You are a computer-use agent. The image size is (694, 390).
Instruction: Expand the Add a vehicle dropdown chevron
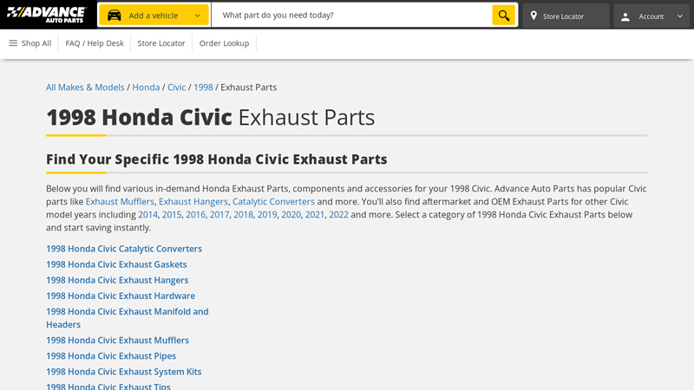pyautogui.click(x=198, y=16)
